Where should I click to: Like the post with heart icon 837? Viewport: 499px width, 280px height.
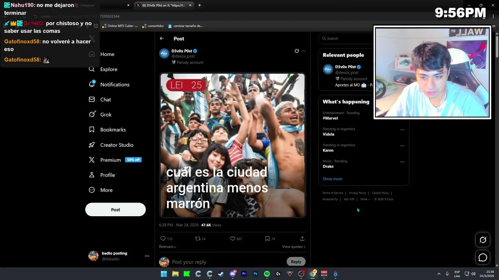point(236,238)
